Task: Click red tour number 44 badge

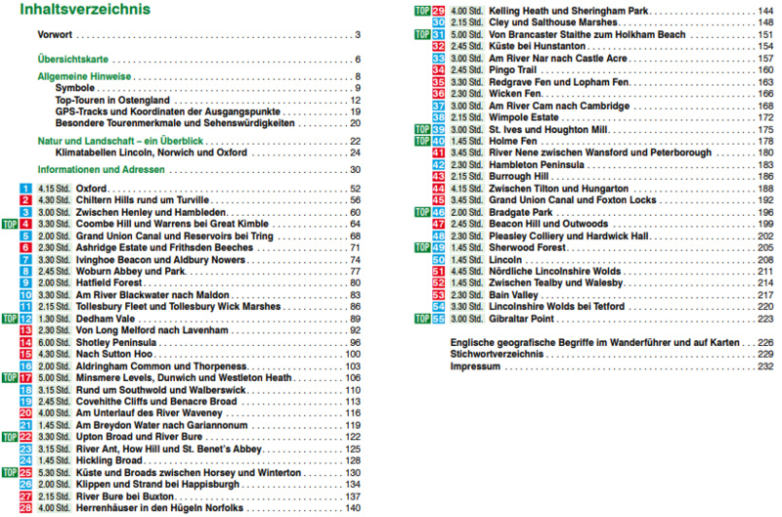Action: click(x=438, y=189)
